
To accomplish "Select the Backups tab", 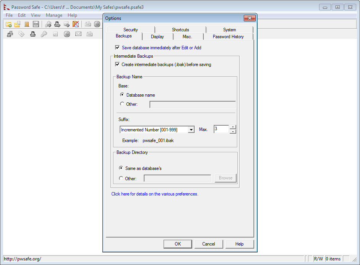I will 124,36.
